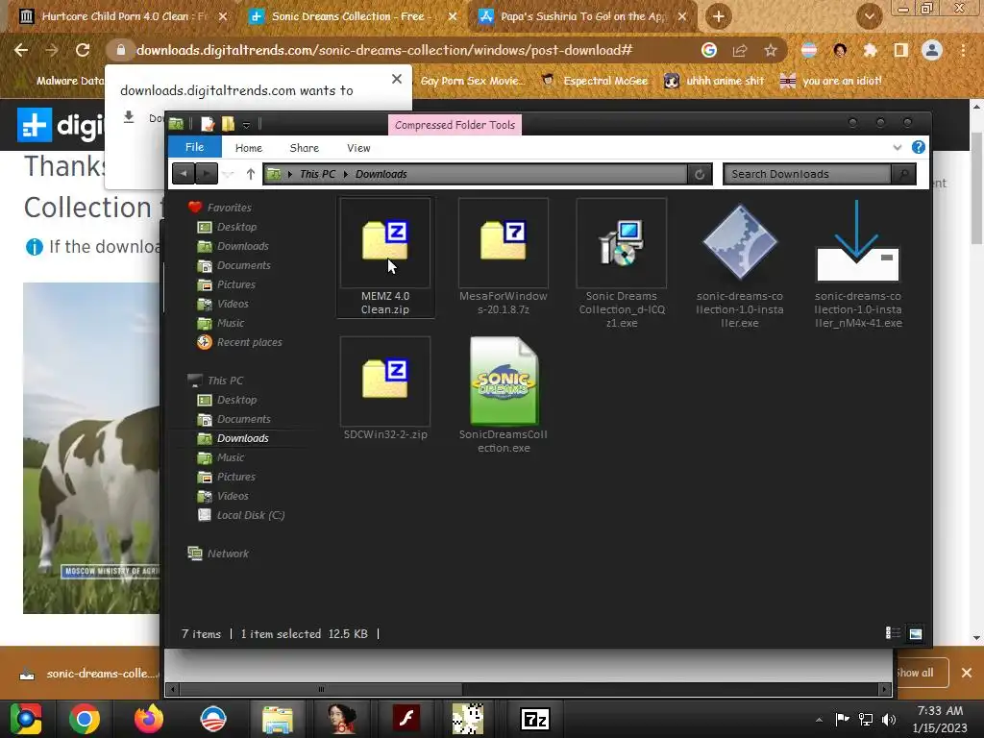Image resolution: width=984 pixels, height=738 pixels.
Task: Open 7-Zip from the taskbar
Action: click(x=534, y=719)
